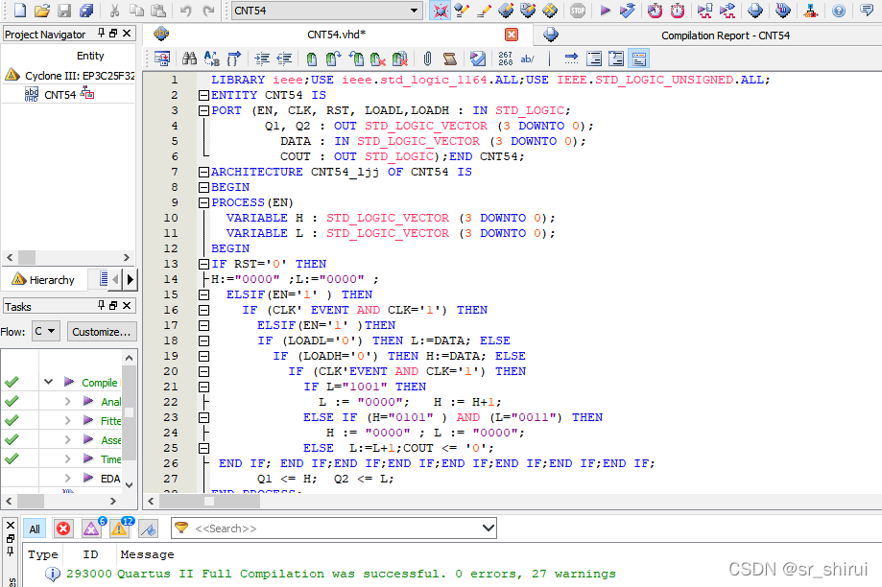Toggle the Critical Warning filter with badge 6
Viewport: 882px width, 587px height.
(92, 528)
